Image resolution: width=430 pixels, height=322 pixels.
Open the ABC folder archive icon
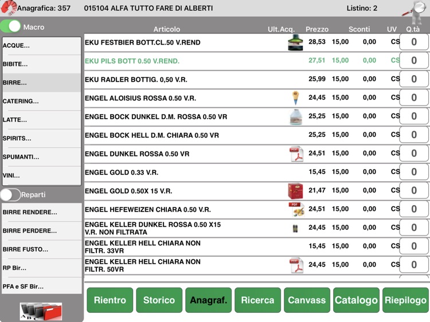pyautogui.click(x=41, y=312)
